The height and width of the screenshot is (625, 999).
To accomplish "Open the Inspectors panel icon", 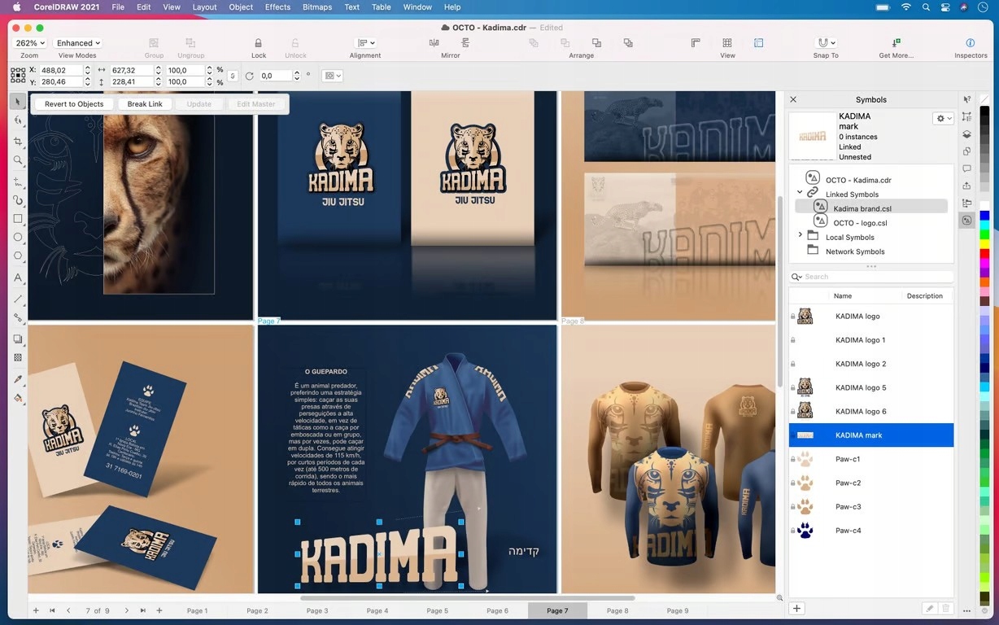I will pyautogui.click(x=970, y=43).
